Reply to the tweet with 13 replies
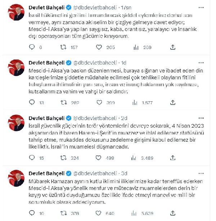The height and width of the screenshot is (221, 216). click(x=32, y=103)
